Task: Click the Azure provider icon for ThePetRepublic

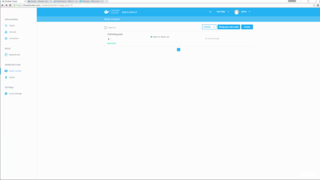Action: coord(151,37)
